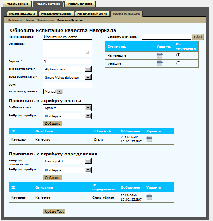Open the 'Выбрать определение' Hardtop AS dropdown
213x221 pixels.
click(67, 161)
